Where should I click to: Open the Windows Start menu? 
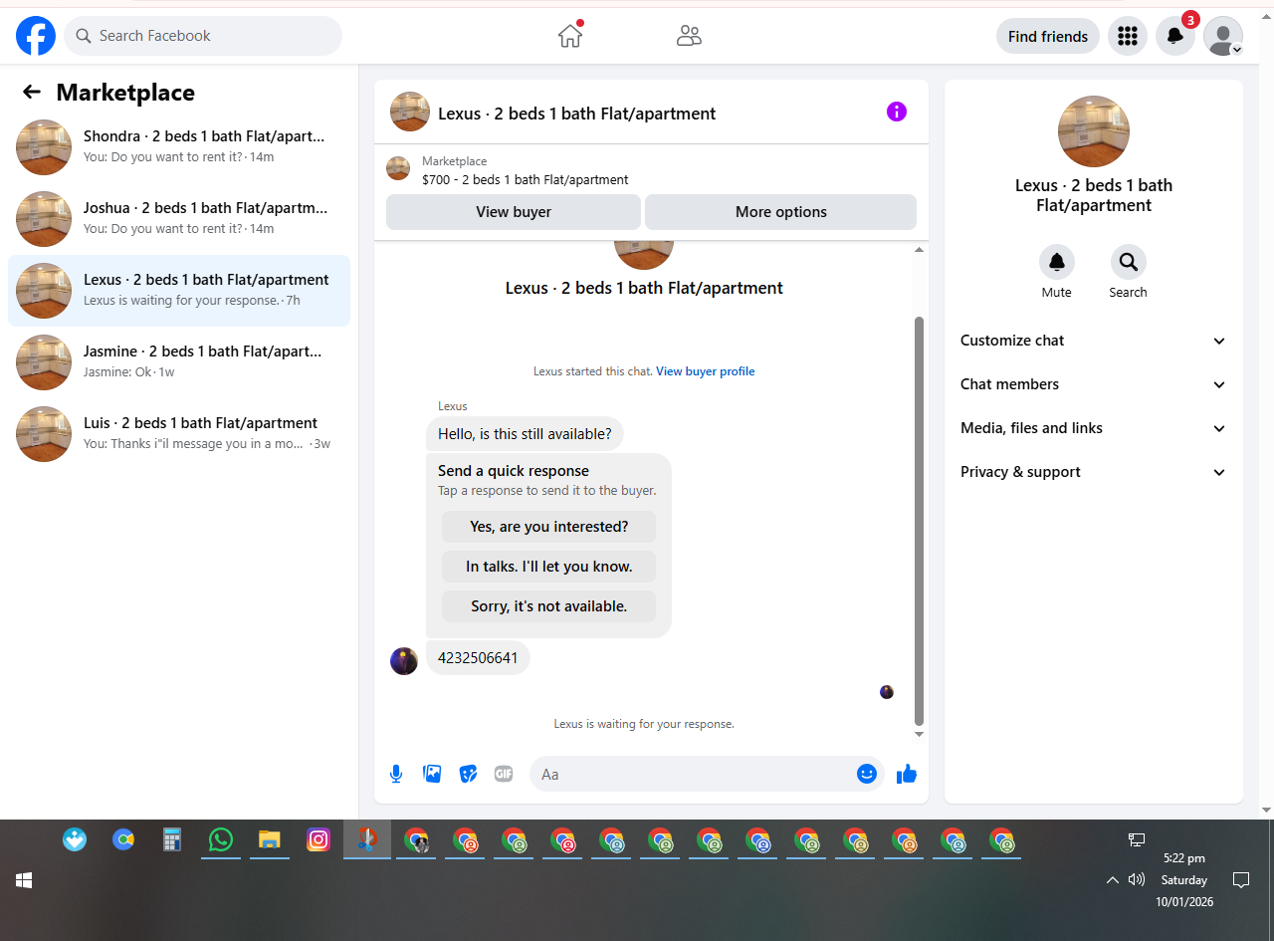tap(24, 880)
